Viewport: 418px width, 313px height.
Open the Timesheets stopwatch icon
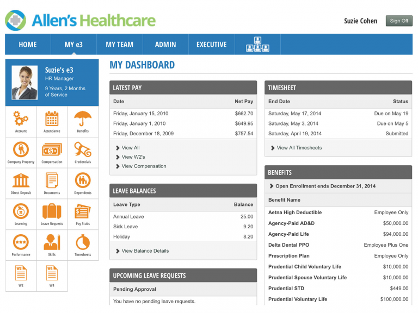[x=83, y=242]
